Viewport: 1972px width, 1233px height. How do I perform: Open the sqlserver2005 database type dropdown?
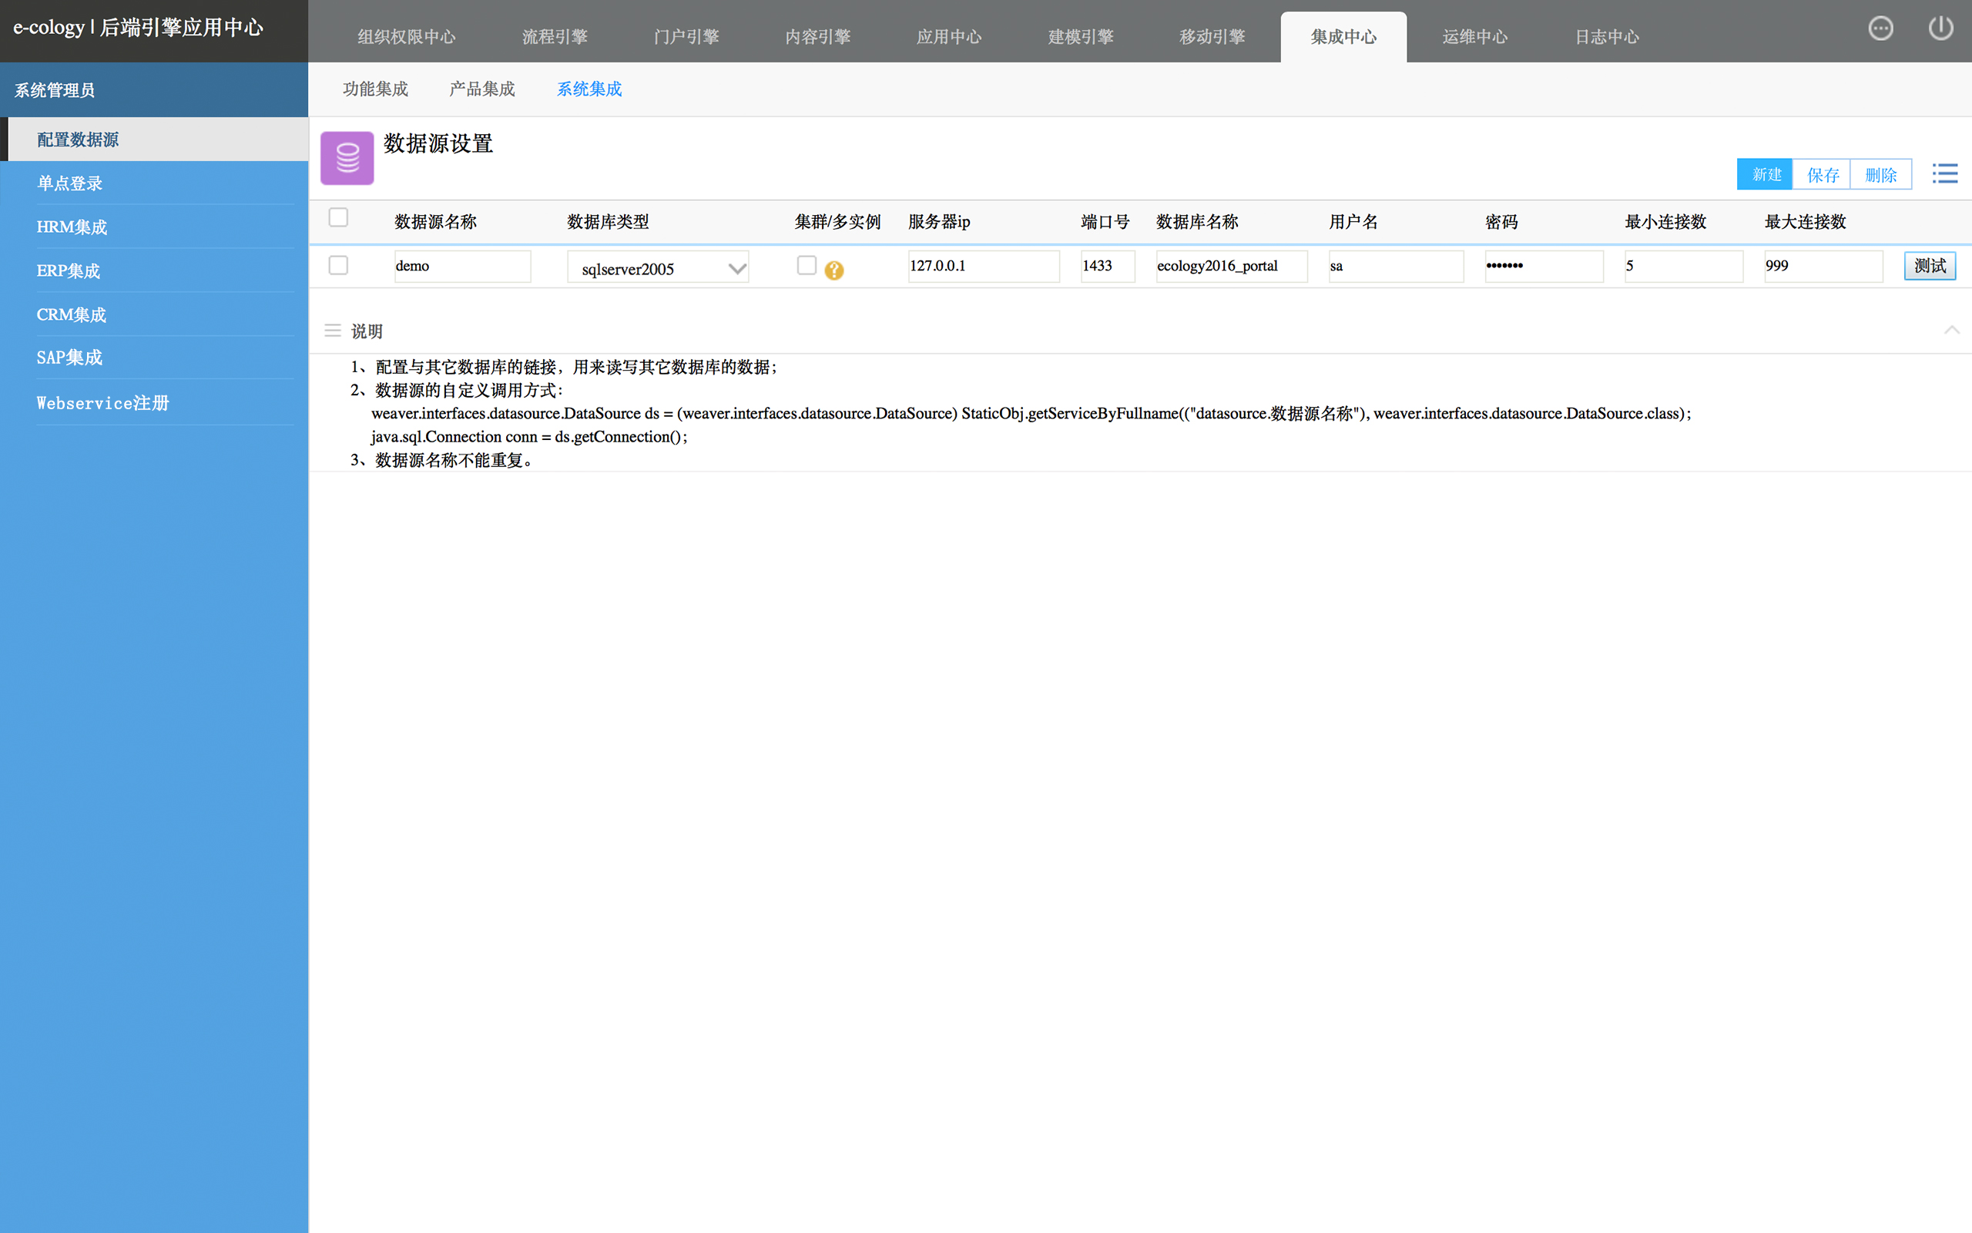pyautogui.click(x=658, y=268)
